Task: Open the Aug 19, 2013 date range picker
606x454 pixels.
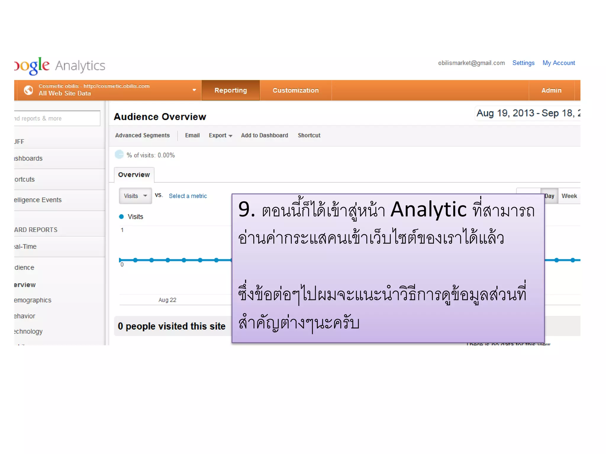Action: click(x=528, y=113)
